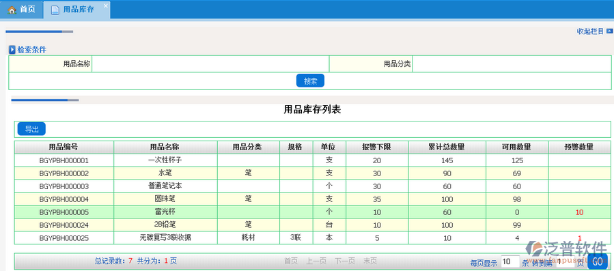Edit the 每页显示 records count field
Screen dimensions: 614x271
[x=510, y=261]
